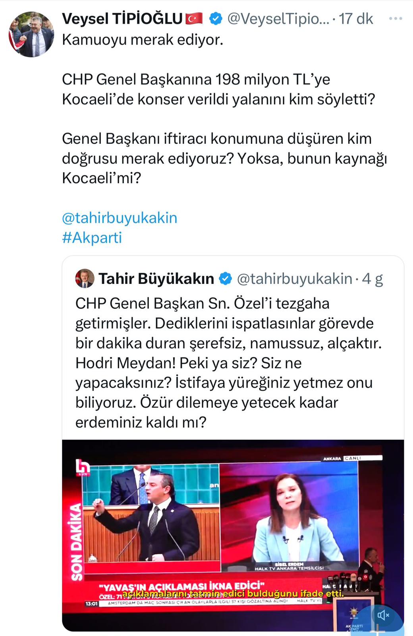Click the Tahir Büyükakın name in the quoted tweet
The width and height of the screenshot is (413, 636).
coord(156,279)
